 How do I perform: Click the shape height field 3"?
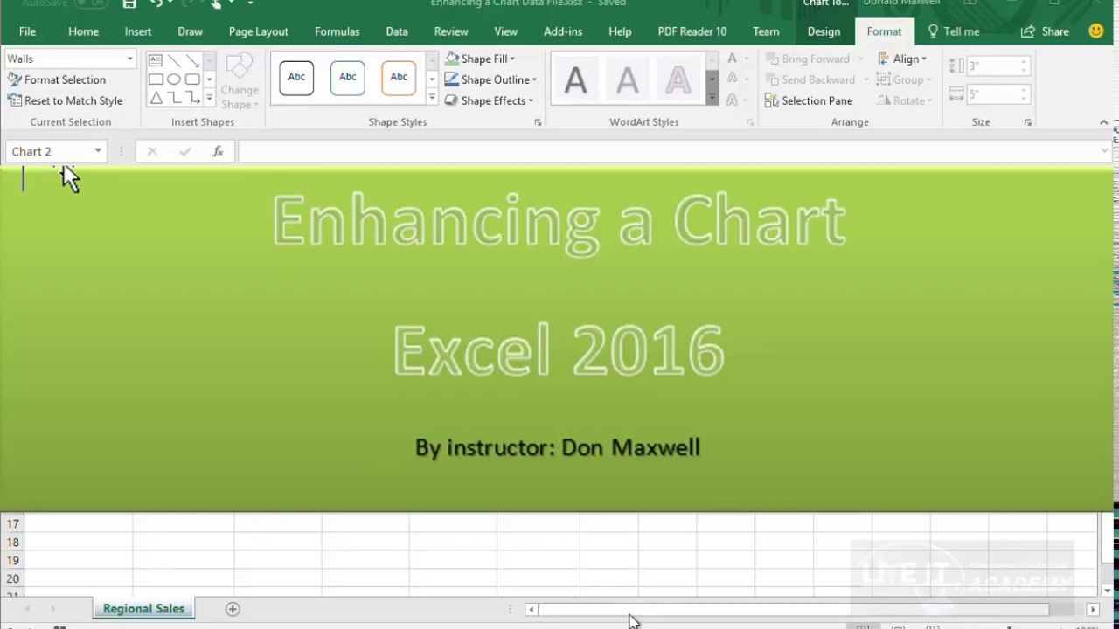pos(994,66)
